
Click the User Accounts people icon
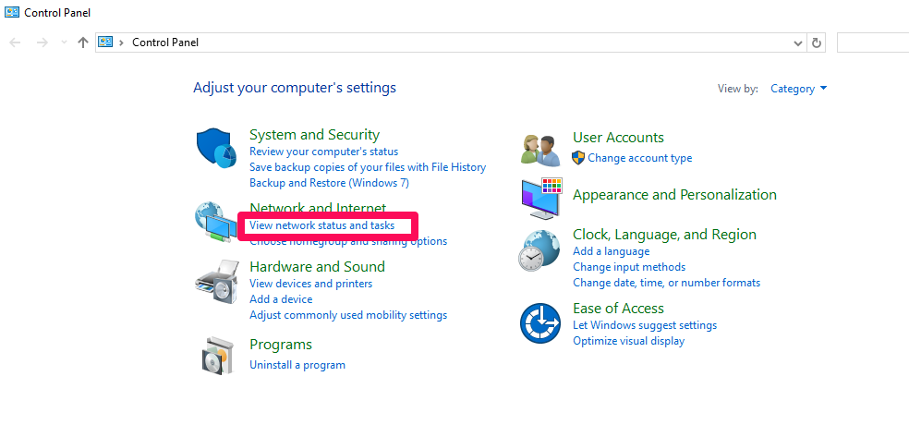(x=540, y=148)
